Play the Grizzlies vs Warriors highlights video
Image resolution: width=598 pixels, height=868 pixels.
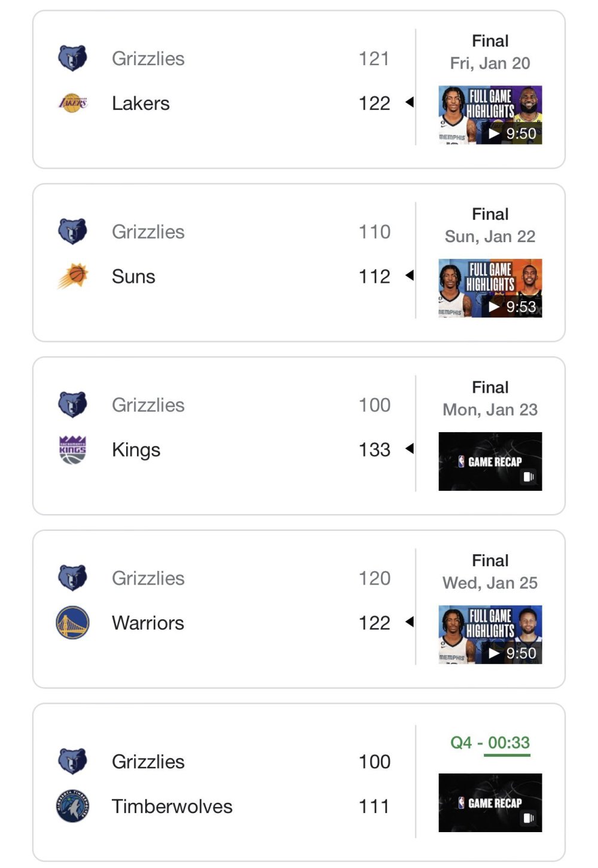point(490,635)
